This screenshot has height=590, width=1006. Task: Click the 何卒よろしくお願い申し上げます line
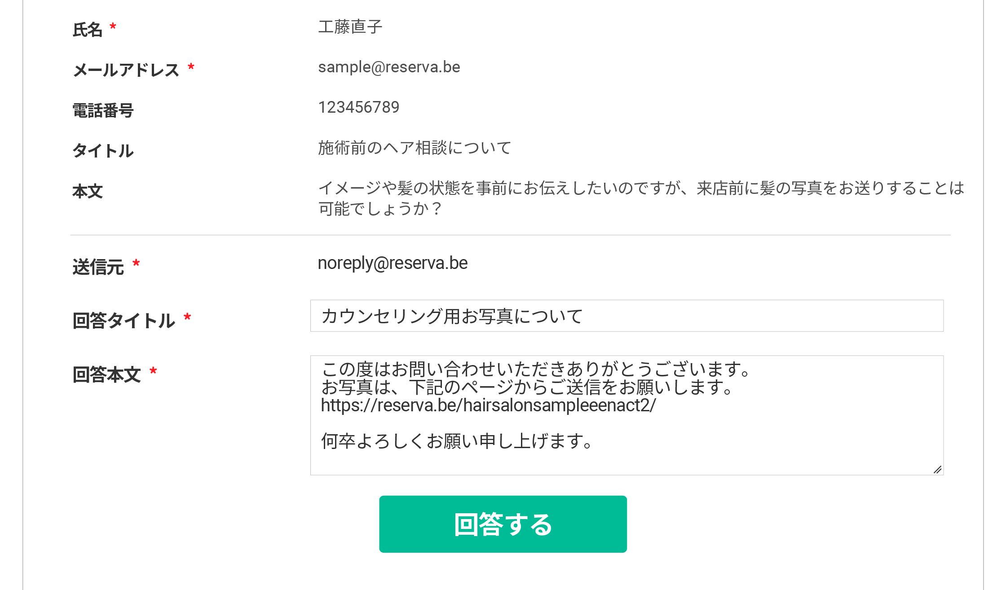coord(457,441)
